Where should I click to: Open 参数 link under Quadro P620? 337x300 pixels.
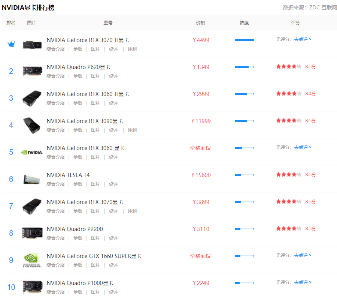[x=78, y=76]
